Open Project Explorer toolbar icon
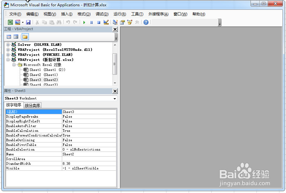286x193 pixels. pyautogui.click(x=115, y=22)
